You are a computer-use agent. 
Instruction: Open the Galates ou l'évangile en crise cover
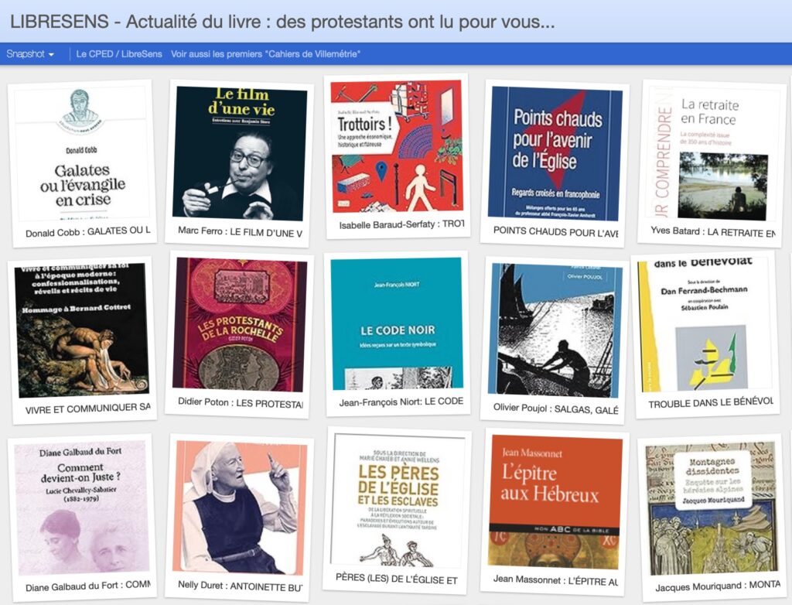point(82,153)
